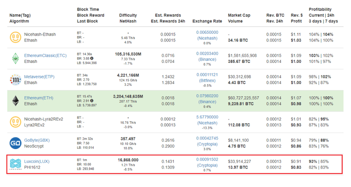The height and width of the screenshot is (187, 351).
Task: Click the Ethereum Classic green diamond logo
Action: [16, 58]
